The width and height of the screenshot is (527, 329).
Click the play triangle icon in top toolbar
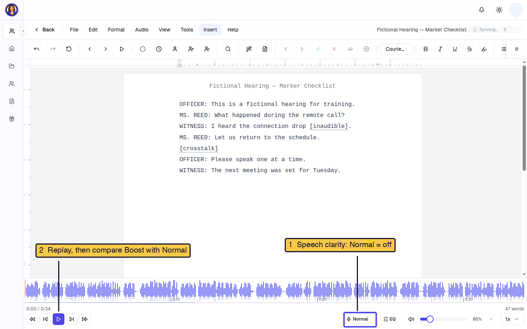122,49
